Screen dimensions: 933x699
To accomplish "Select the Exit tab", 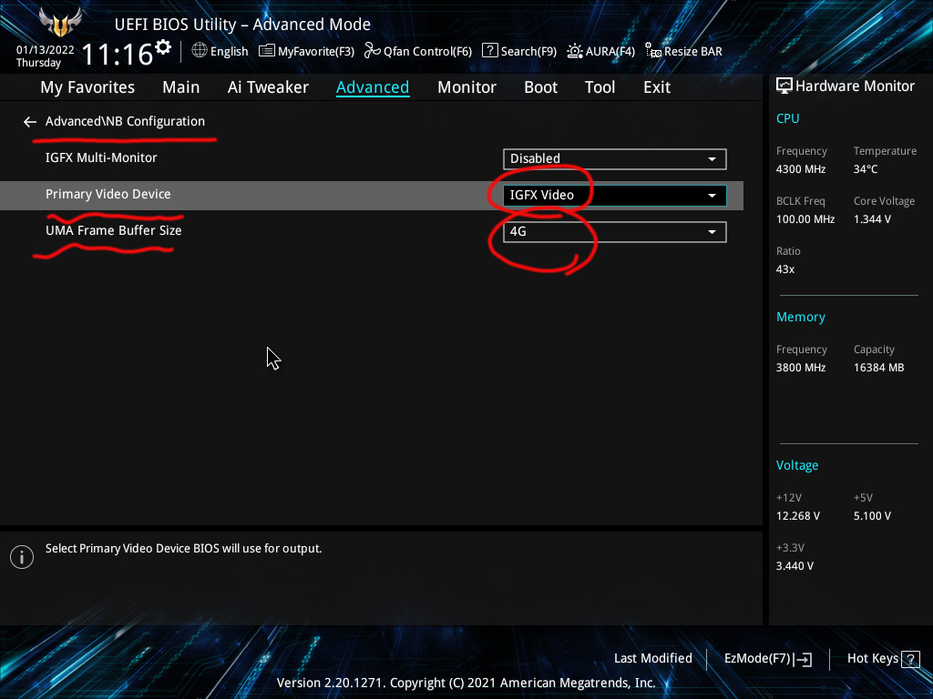I will coord(657,87).
